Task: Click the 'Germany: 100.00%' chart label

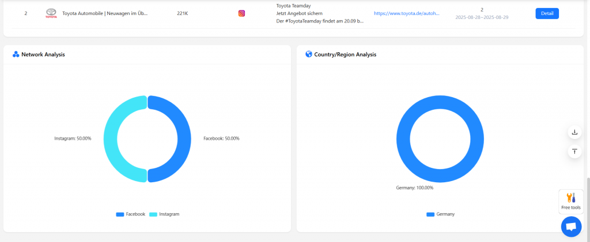Action: pos(415,187)
